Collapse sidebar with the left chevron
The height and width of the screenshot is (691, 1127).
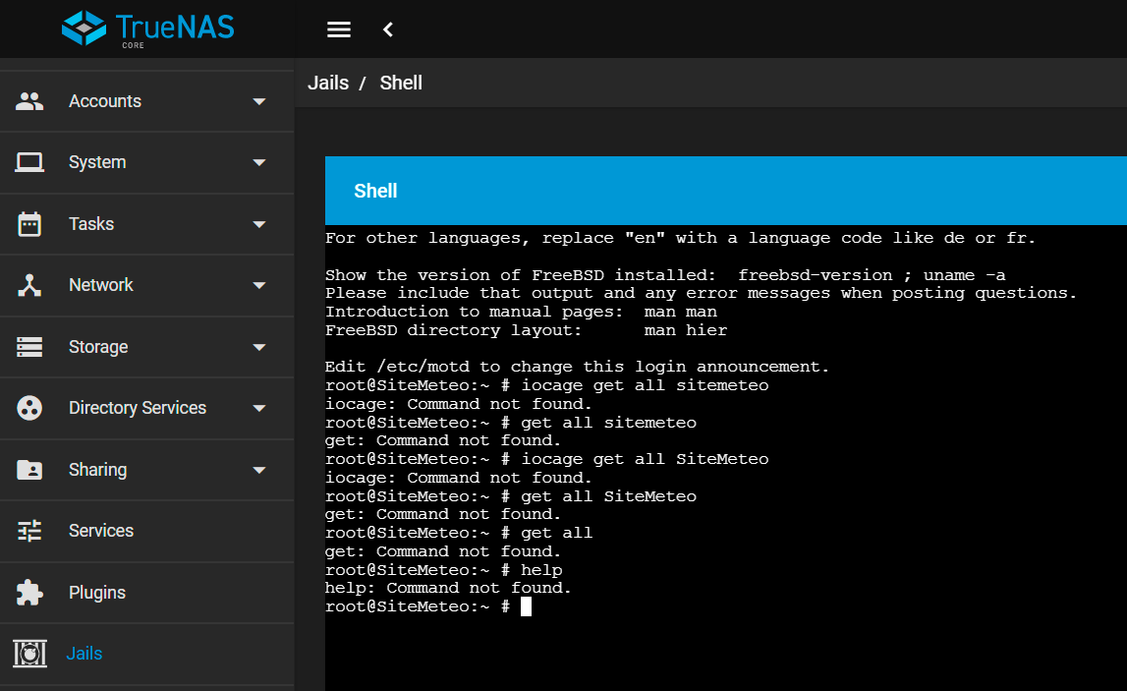coord(388,29)
